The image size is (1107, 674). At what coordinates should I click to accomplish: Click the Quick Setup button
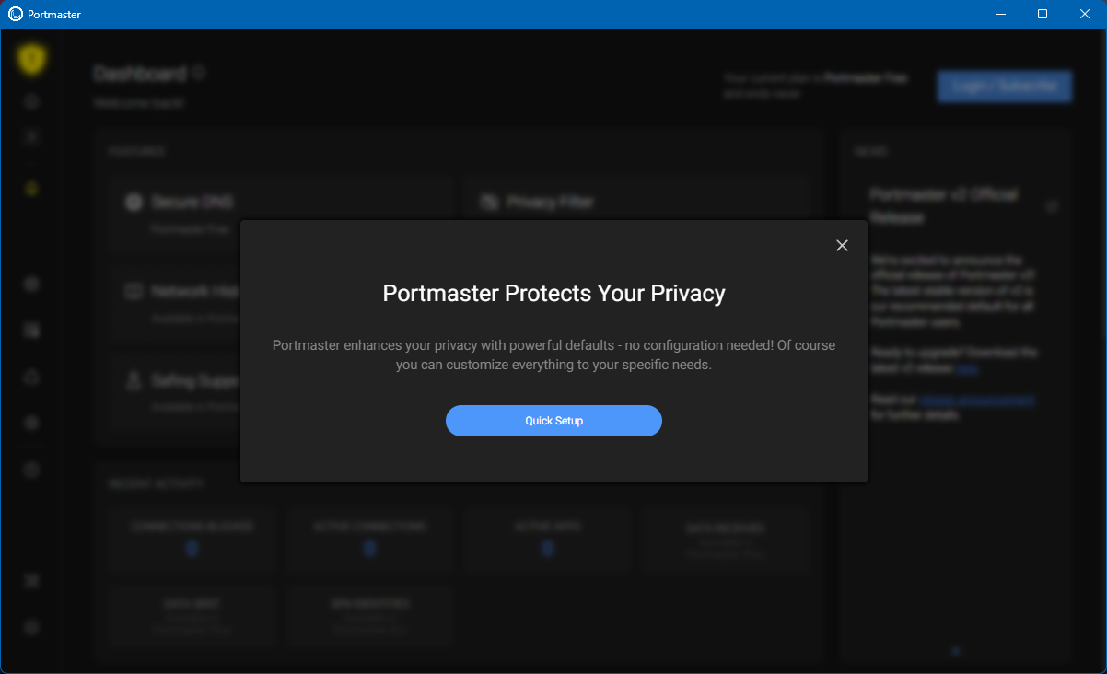553,421
